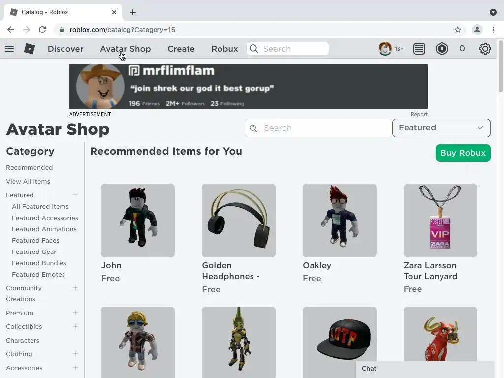Open Chrome profile account icon
The image size is (504, 378).
[477, 30]
